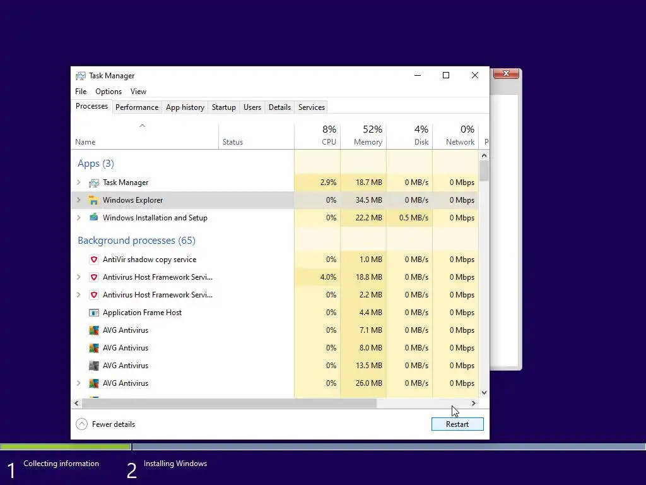
Task: Select the Processes tab
Action: tap(91, 106)
